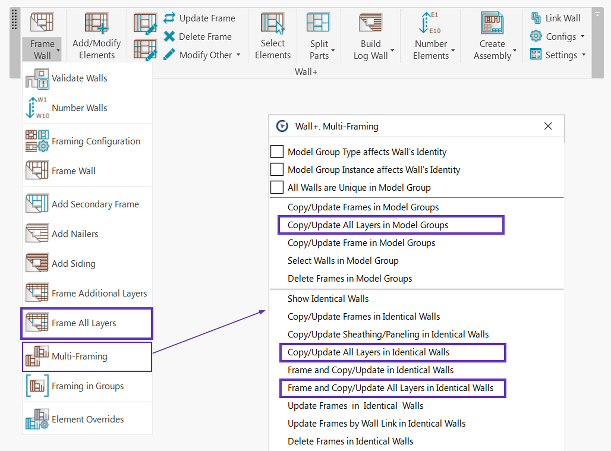Click the Frame Wall ribbon icon
Viewport: 611px width, 451px height.
(x=42, y=22)
